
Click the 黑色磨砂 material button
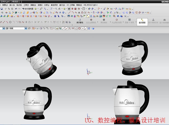(104, 21)
